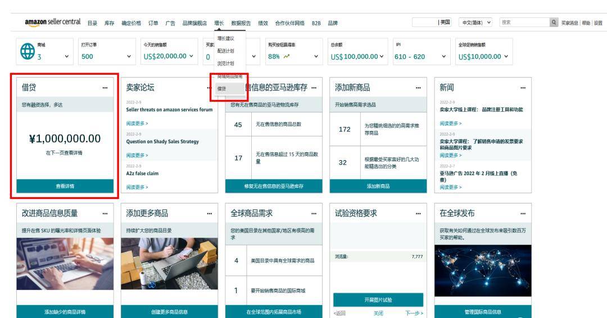
Task: Click the 修复无在售信息的亚马逊库存 button
Action: (274, 186)
